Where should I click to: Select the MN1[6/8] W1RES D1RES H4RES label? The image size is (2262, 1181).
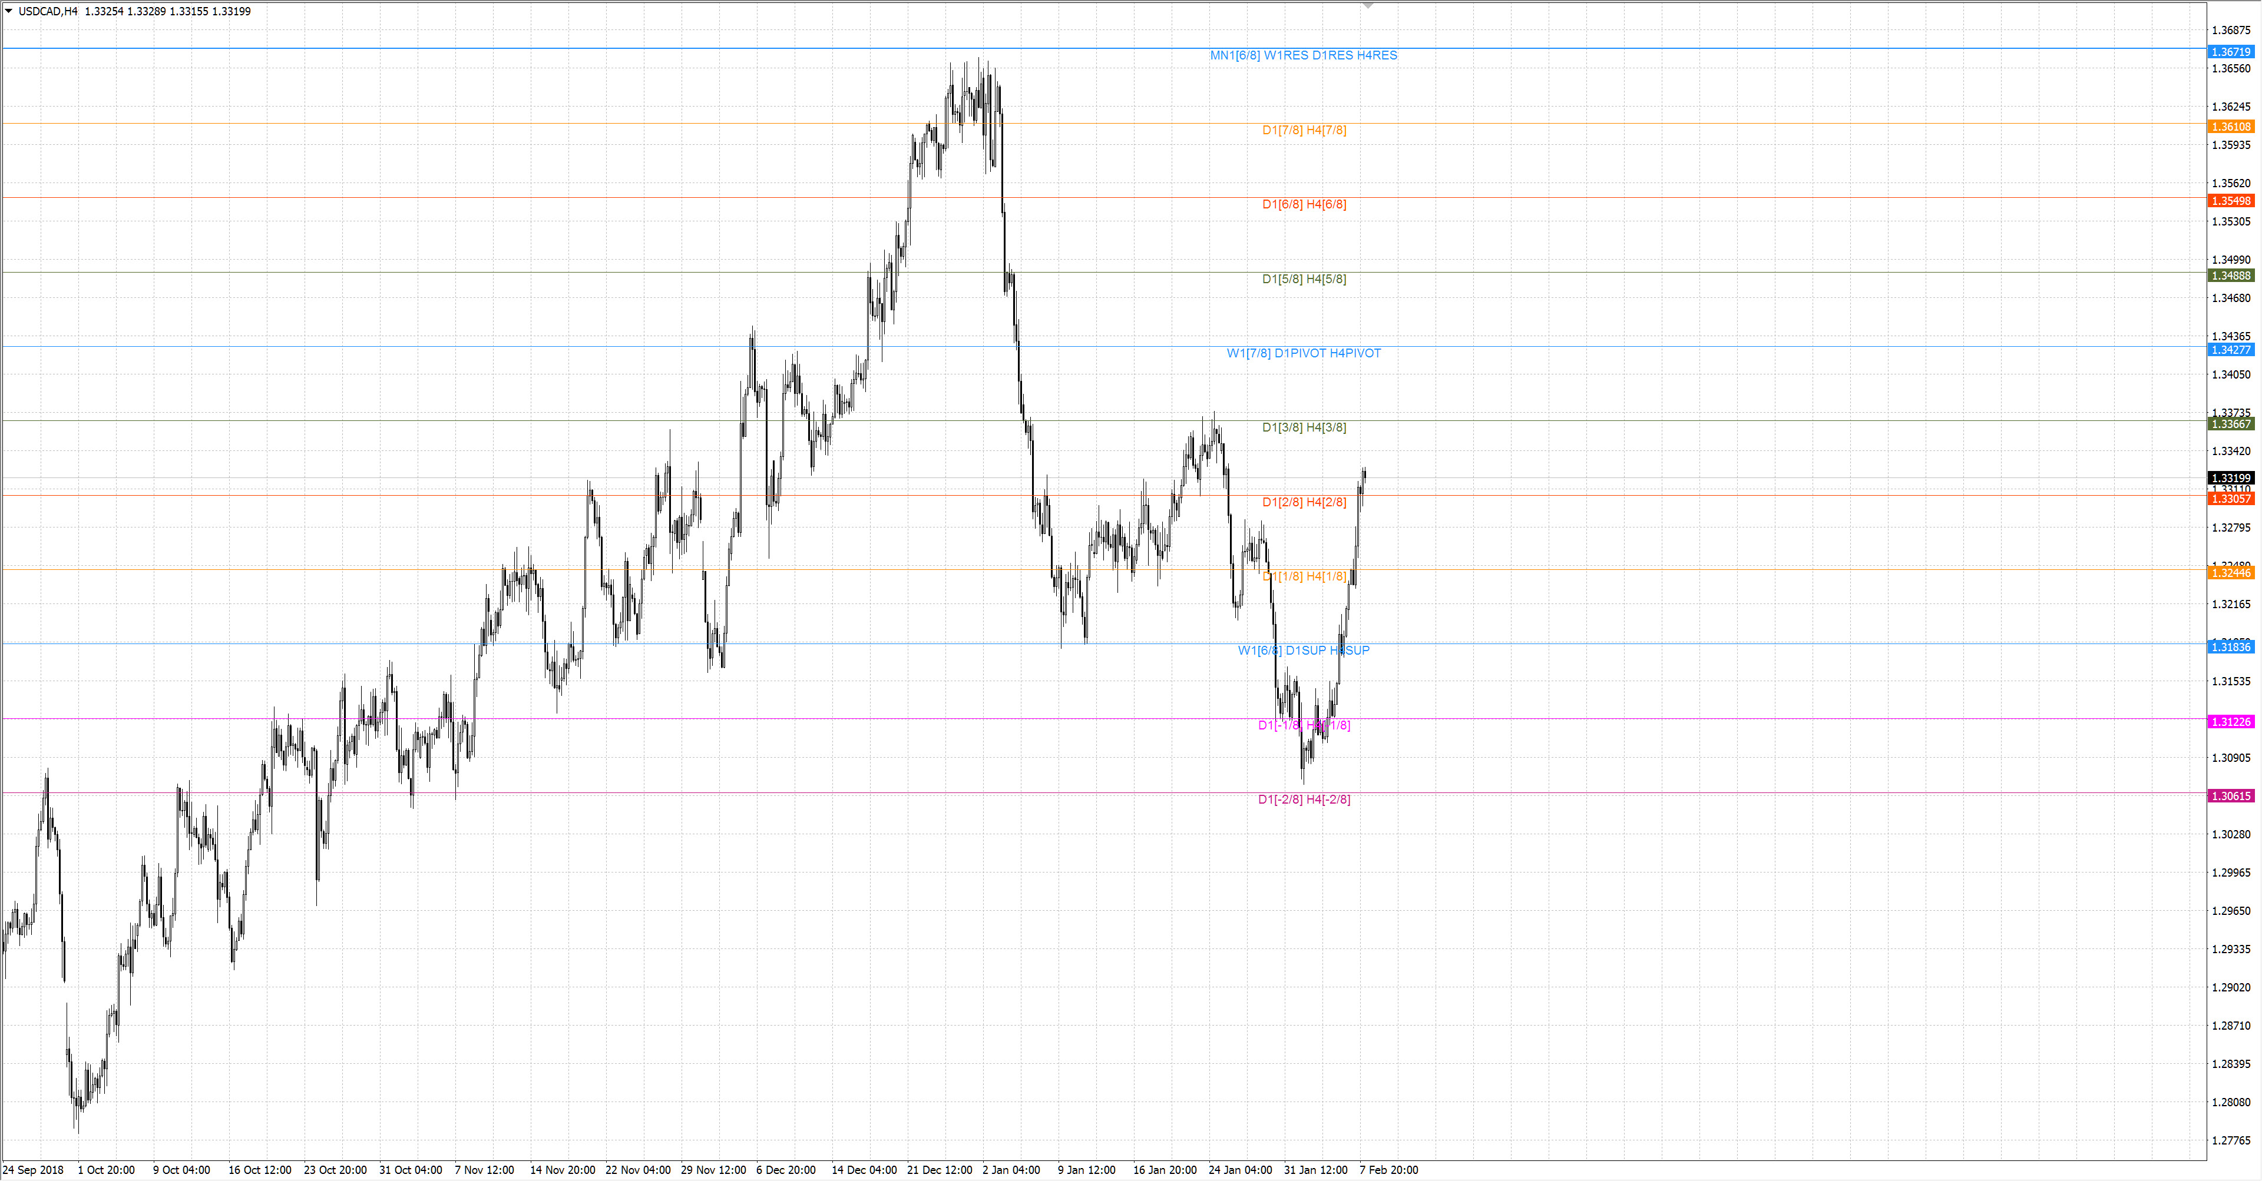1303,55
